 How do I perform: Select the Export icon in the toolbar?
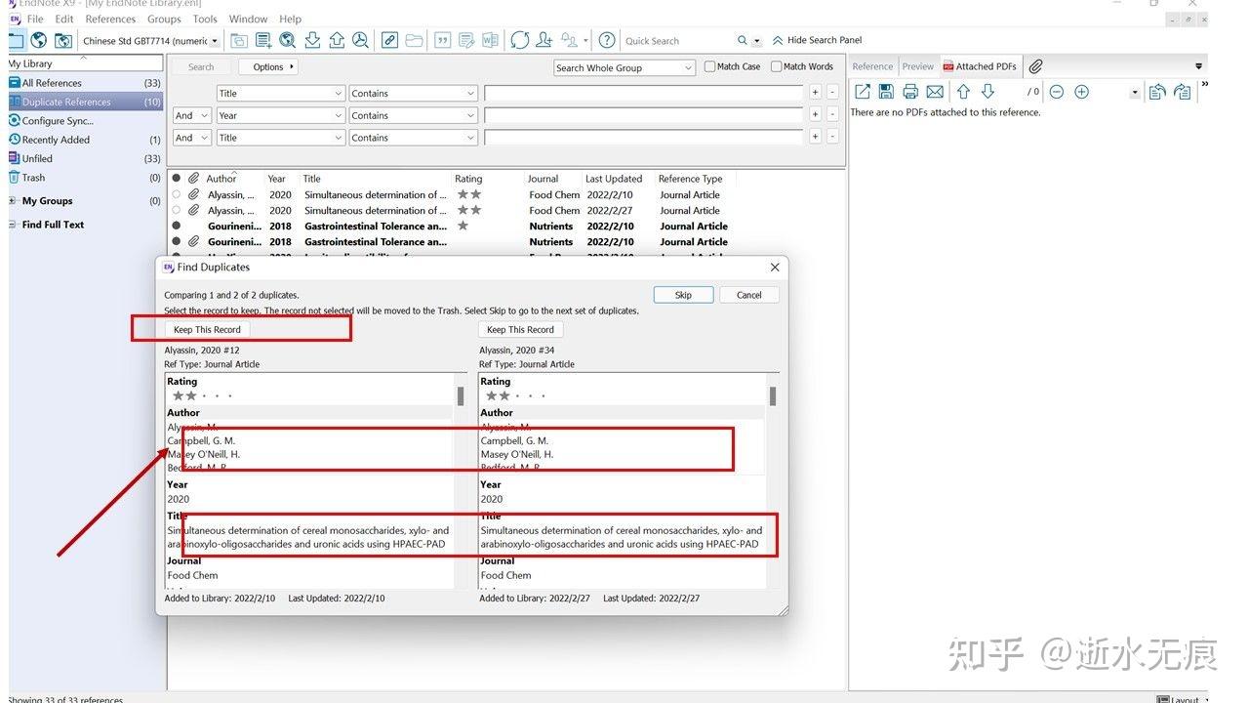[337, 40]
